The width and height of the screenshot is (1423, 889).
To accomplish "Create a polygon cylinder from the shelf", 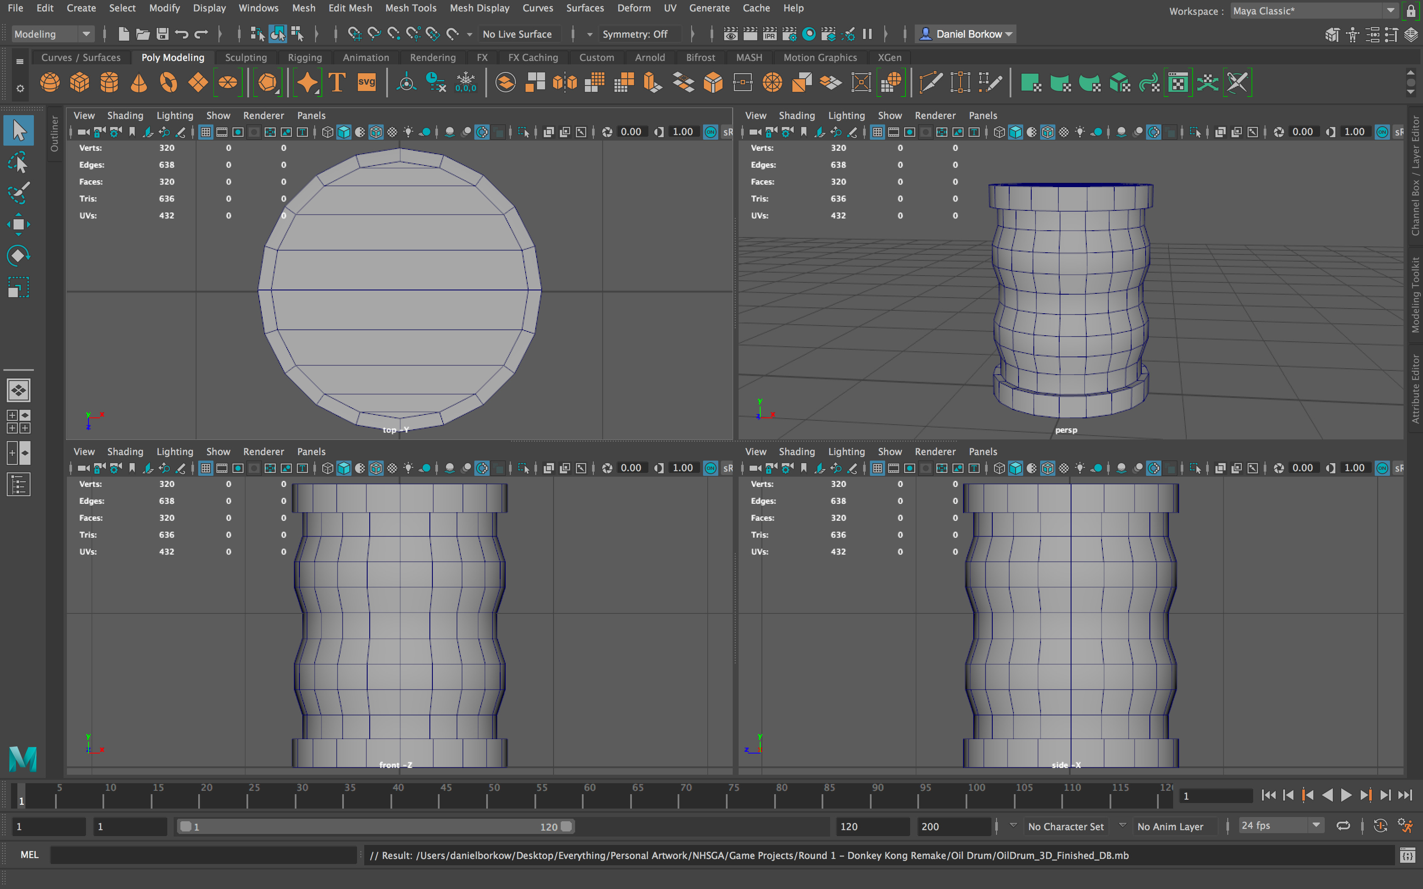I will coord(109,82).
